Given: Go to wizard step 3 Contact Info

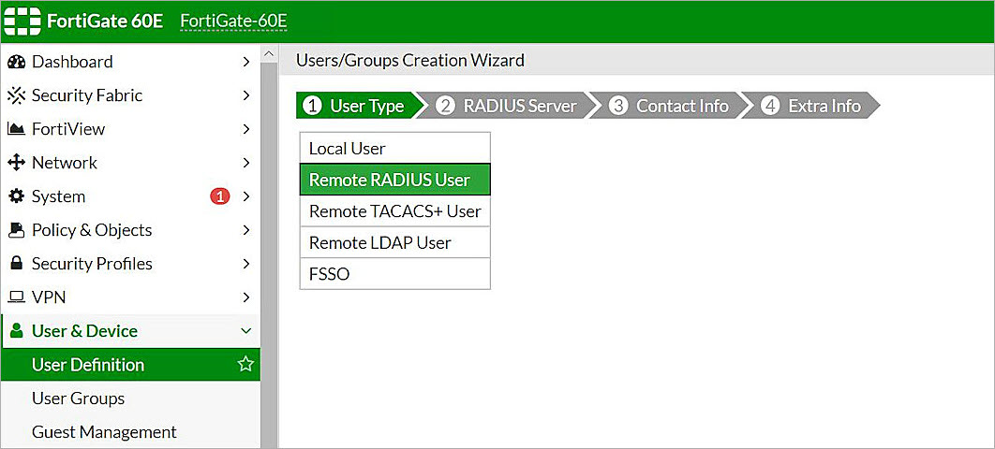Looking at the screenshot, I should 670,106.
